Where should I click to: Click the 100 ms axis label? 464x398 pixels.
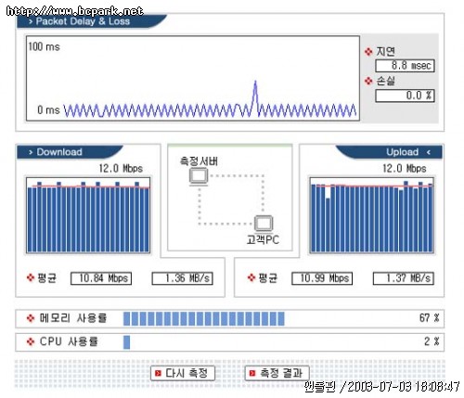(44, 46)
